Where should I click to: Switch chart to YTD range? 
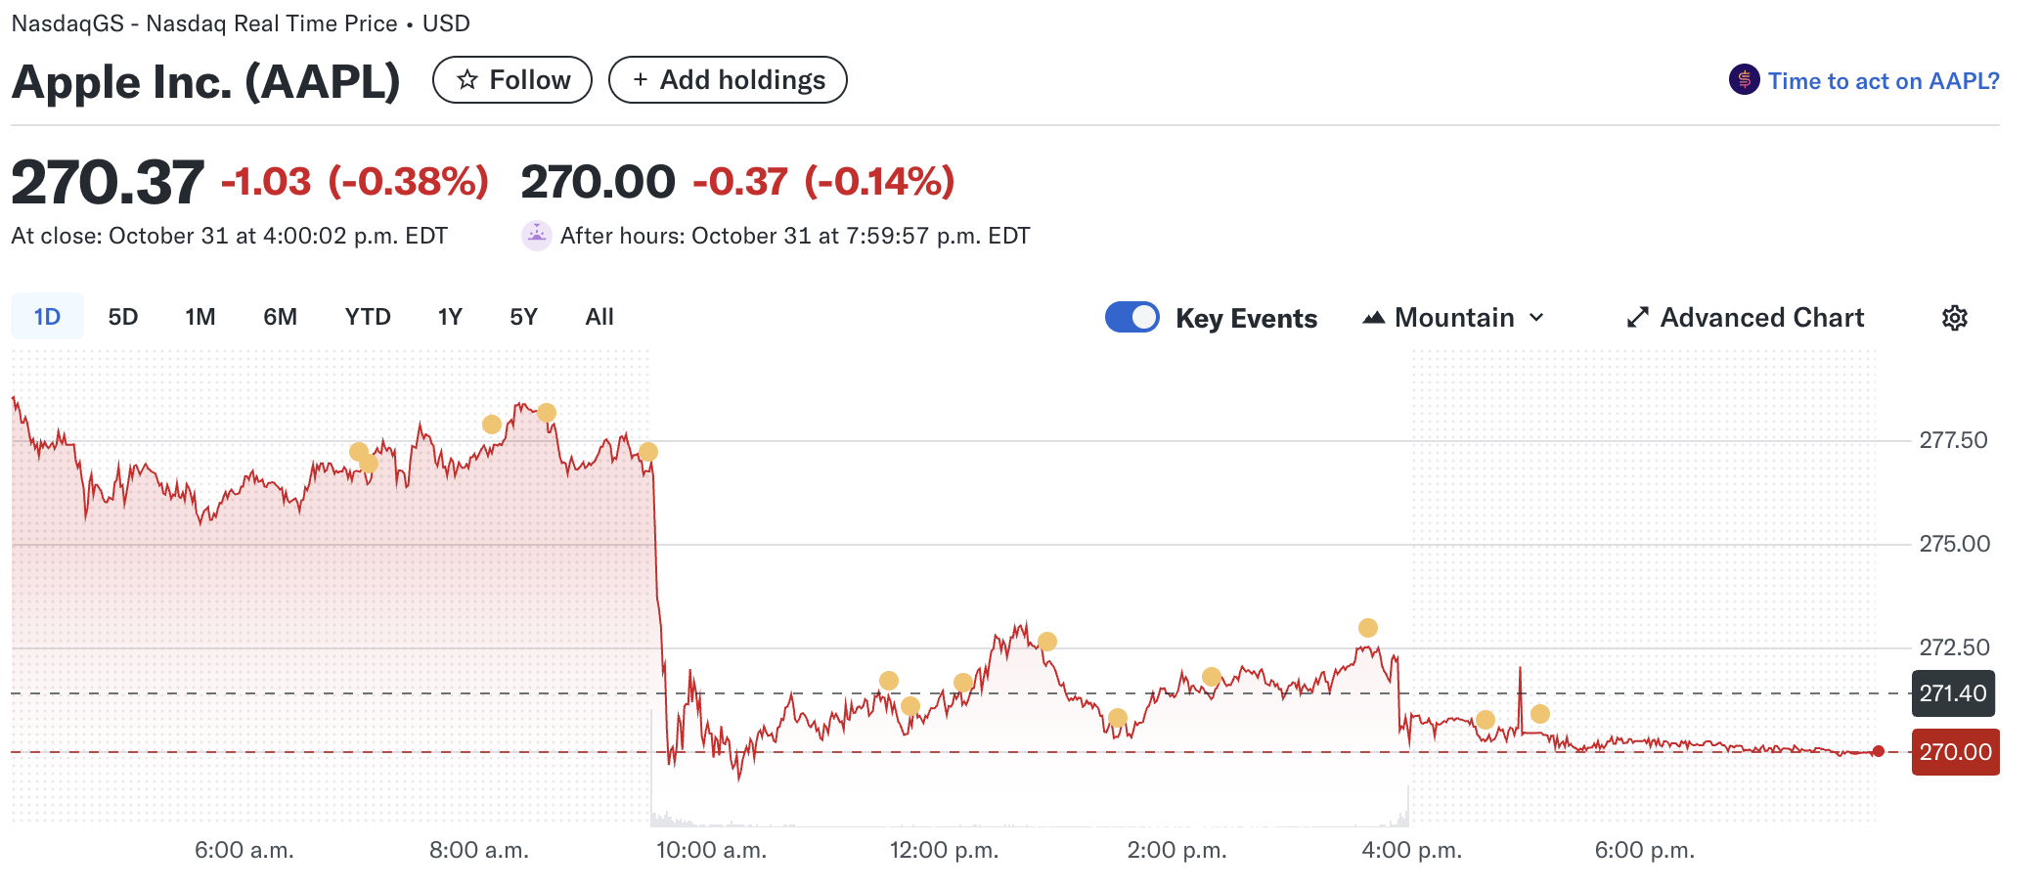368,317
